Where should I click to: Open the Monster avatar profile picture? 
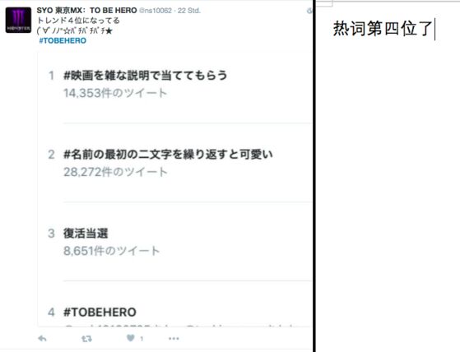coord(18,20)
